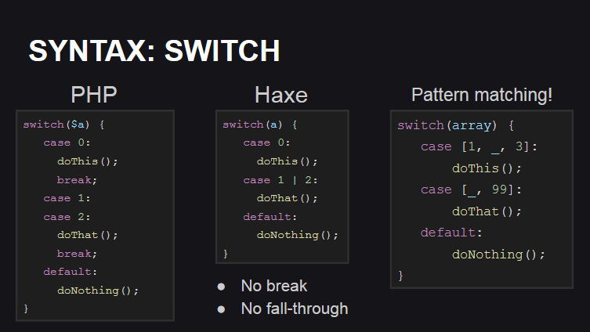Image resolution: width=590 pixels, height=332 pixels.
Task: Select "doThat();" in the pattern matching block
Action: [x=487, y=211]
